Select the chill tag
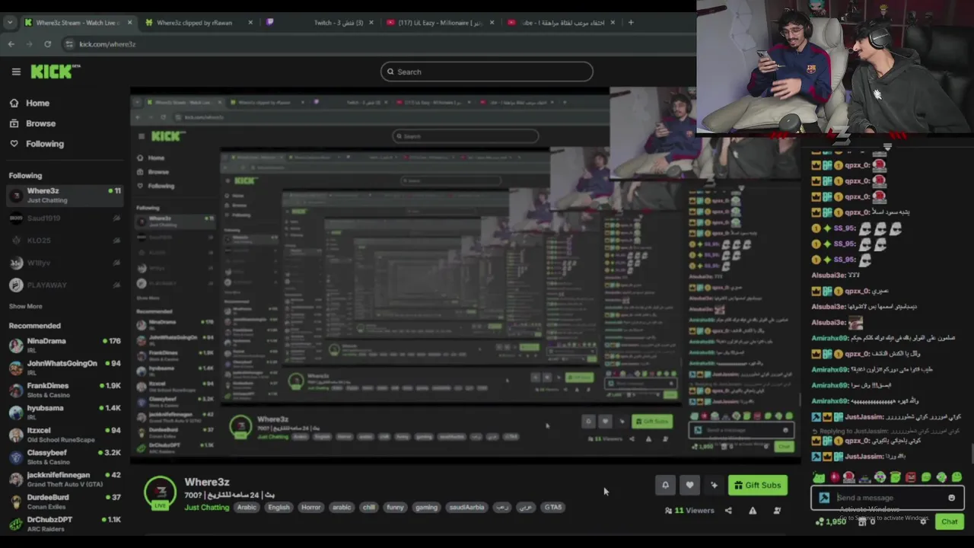The image size is (974, 548). pos(368,507)
